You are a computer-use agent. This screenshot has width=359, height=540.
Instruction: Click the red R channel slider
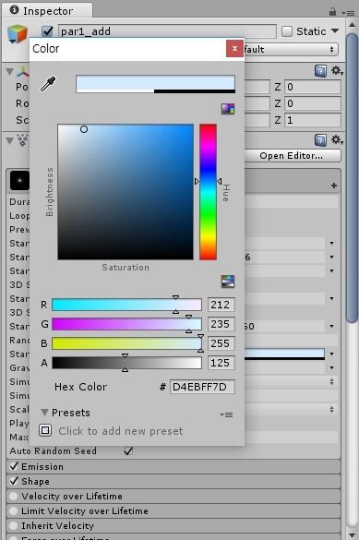[x=126, y=305]
